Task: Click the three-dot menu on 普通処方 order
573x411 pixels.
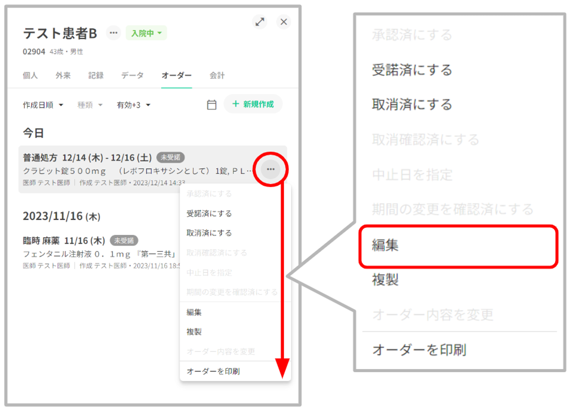Action: pos(270,169)
